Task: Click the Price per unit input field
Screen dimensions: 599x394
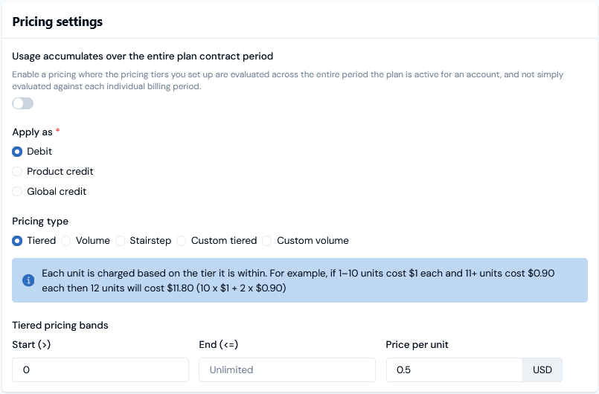Action: [454, 369]
